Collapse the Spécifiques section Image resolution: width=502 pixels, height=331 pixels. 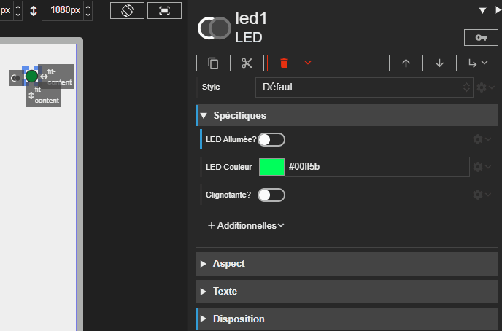(x=204, y=115)
